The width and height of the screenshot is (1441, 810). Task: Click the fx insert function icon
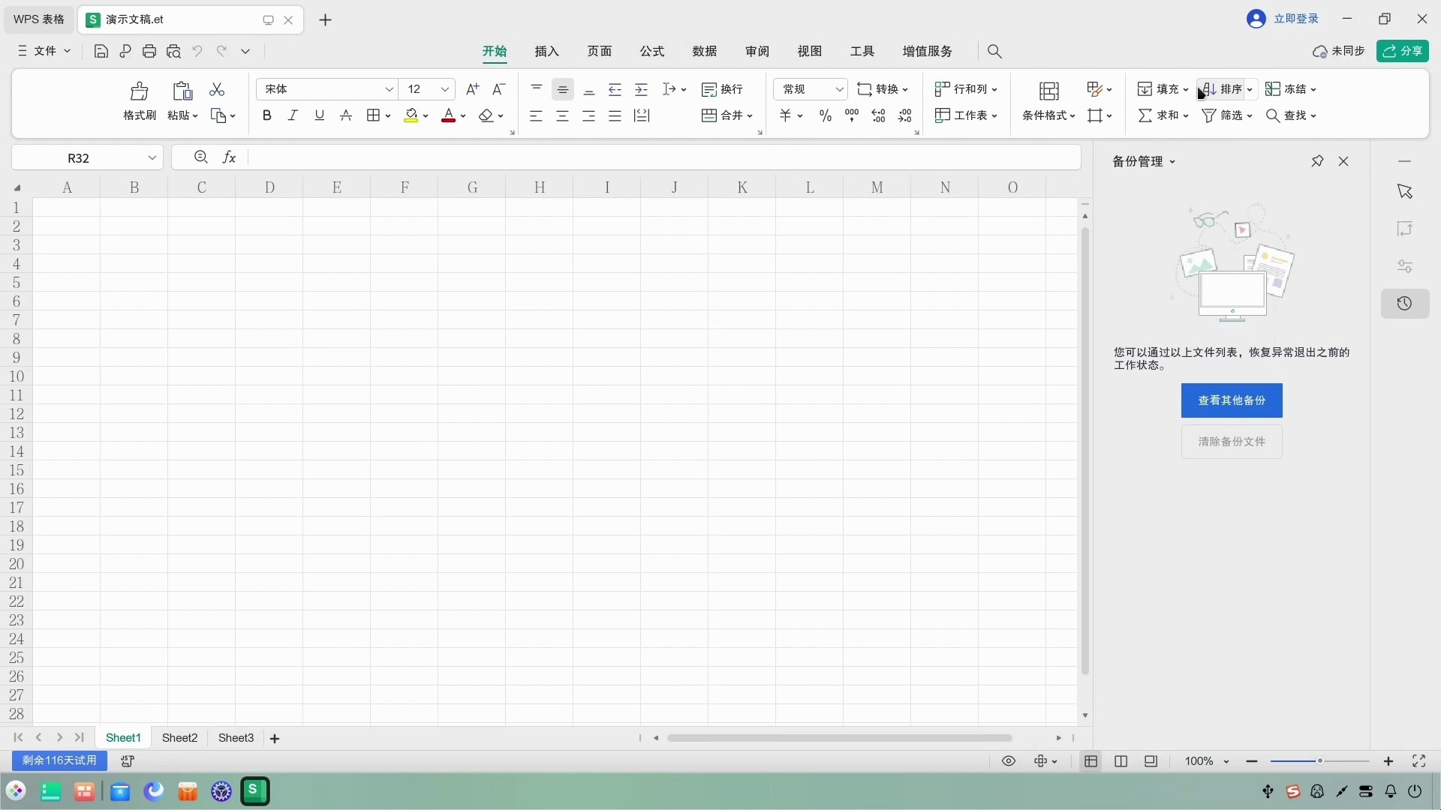click(230, 157)
